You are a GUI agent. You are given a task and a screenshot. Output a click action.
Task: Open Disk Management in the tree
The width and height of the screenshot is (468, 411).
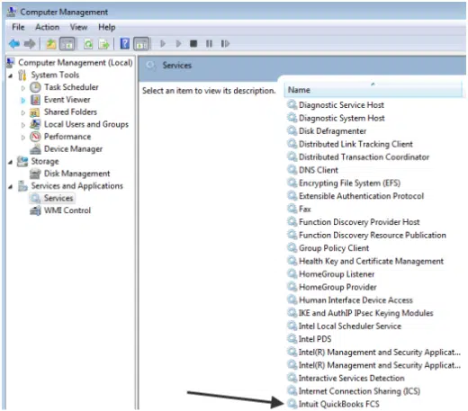click(x=76, y=174)
